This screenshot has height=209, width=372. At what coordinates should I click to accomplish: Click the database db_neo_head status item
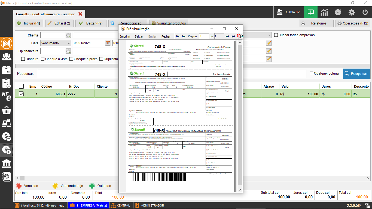40,205
